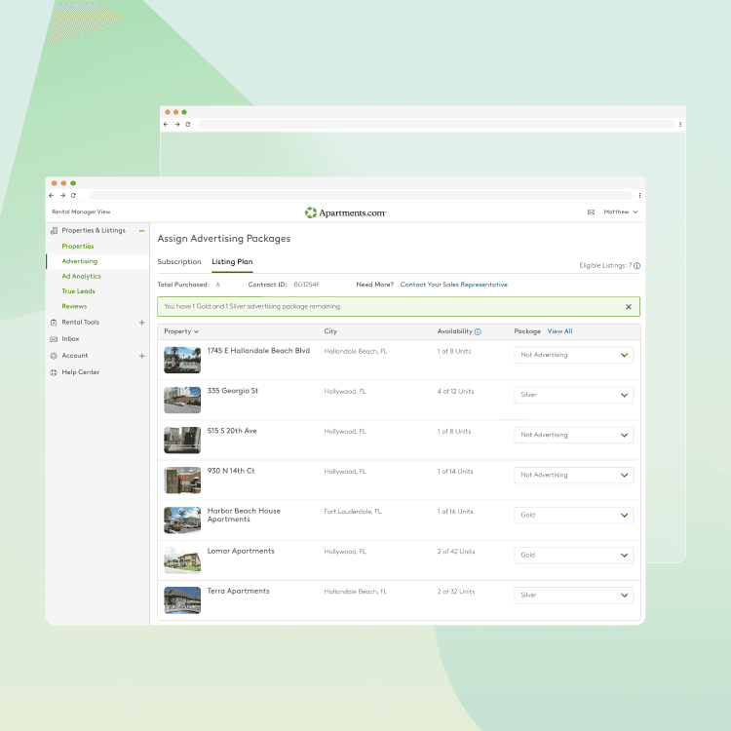Open package dropdown for 1745 E Hallandale Beach Blvd
The height and width of the screenshot is (731, 731).
point(573,355)
